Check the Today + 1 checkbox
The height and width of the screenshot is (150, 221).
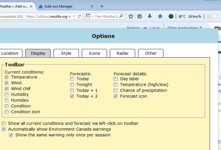72,90
